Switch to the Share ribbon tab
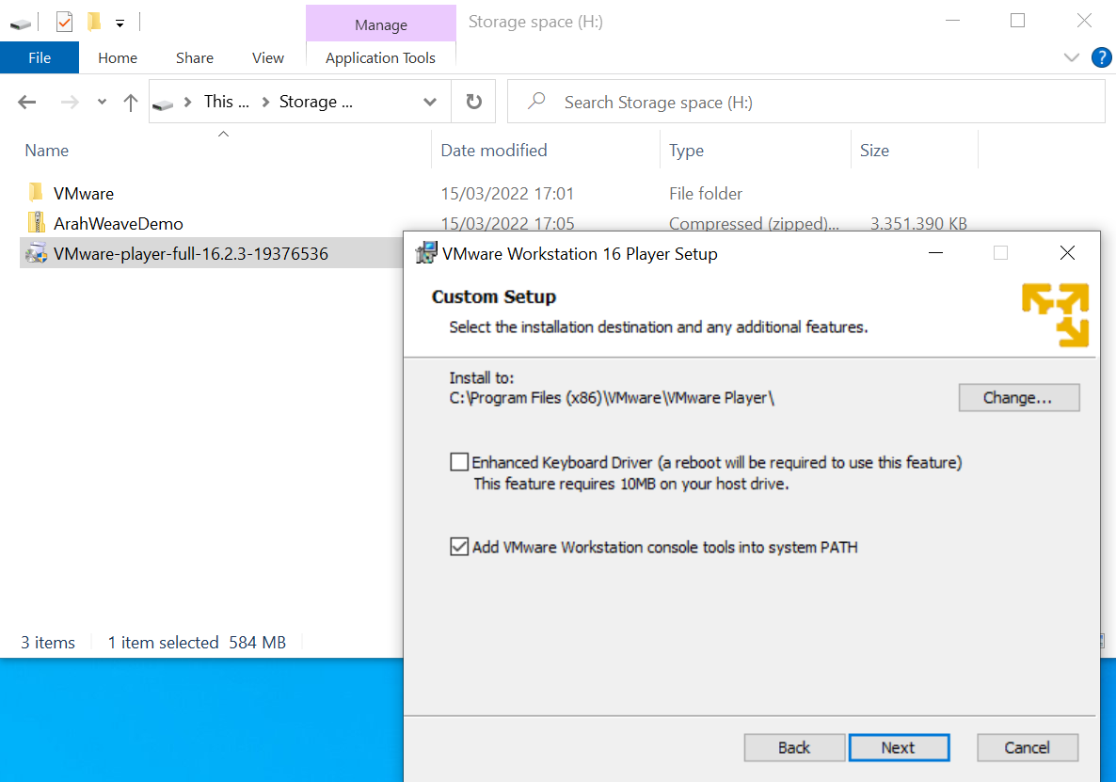 pos(194,57)
